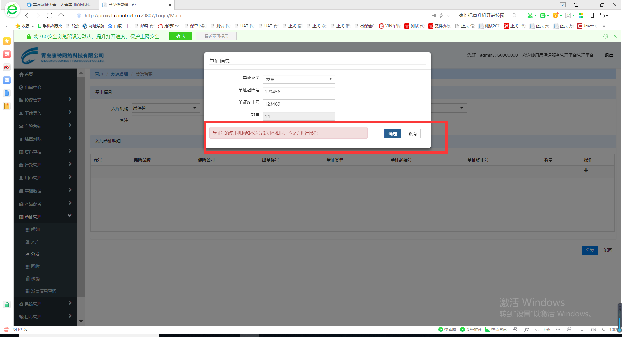Viewport: 622px width, 337px height.
Task: Open 下载 in the status bar
Action: click(543, 330)
